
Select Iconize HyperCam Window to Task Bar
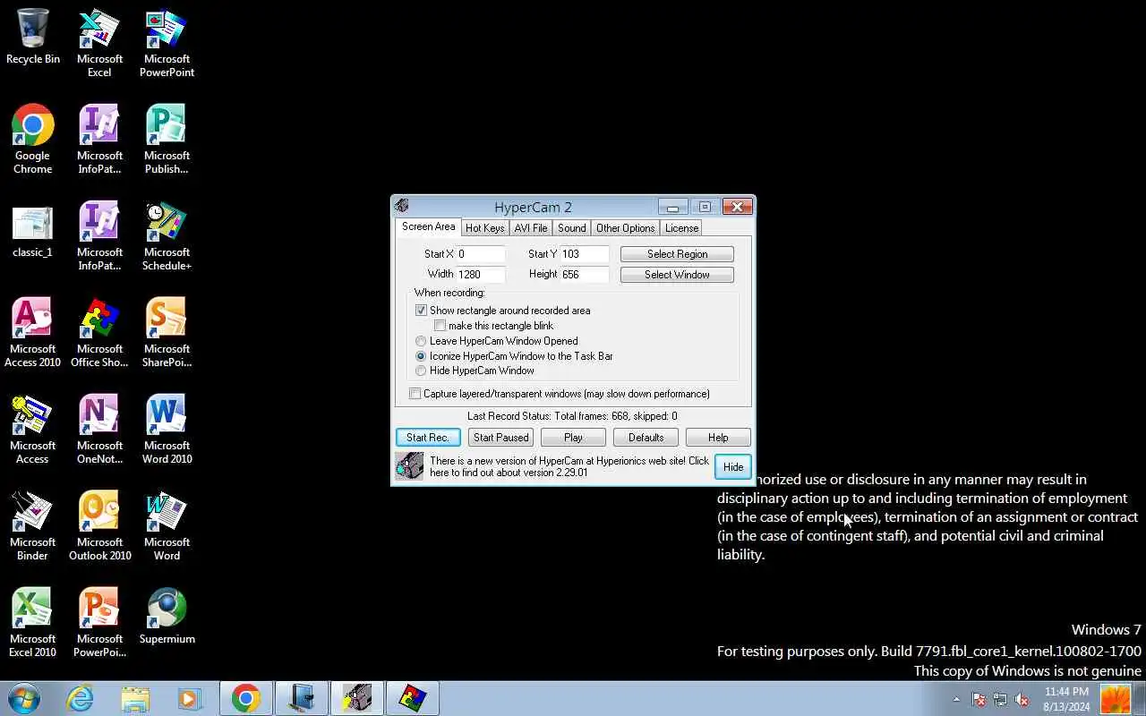[x=421, y=356]
